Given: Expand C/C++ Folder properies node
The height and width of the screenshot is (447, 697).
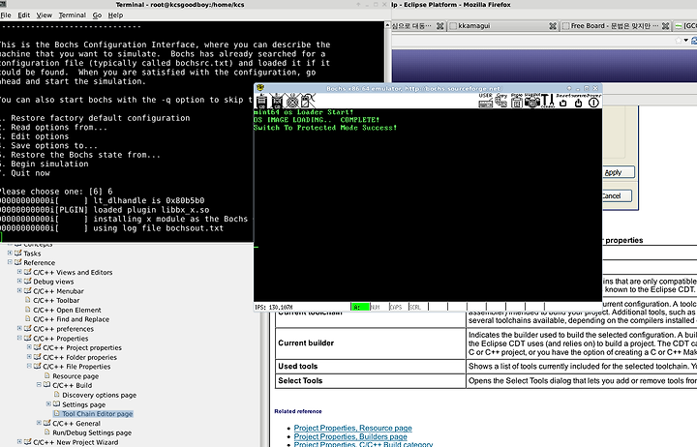Looking at the screenshot, I should click(29, 356).
